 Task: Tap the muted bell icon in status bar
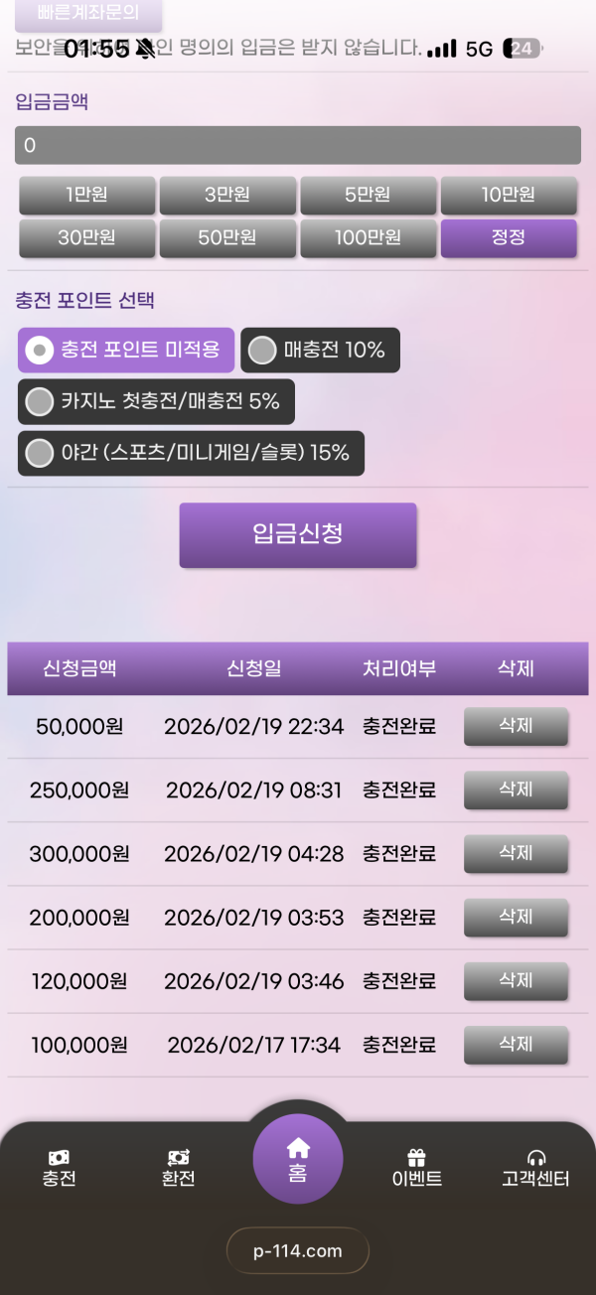(x=146, y=48)
